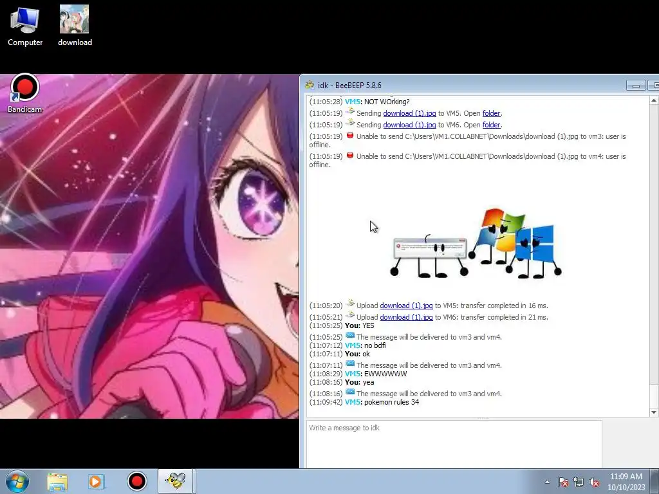The image size is (659, 494).
Task: Click the envelope icon at 11:05:25
Action: pyautogui.click(x=350, y=336)
